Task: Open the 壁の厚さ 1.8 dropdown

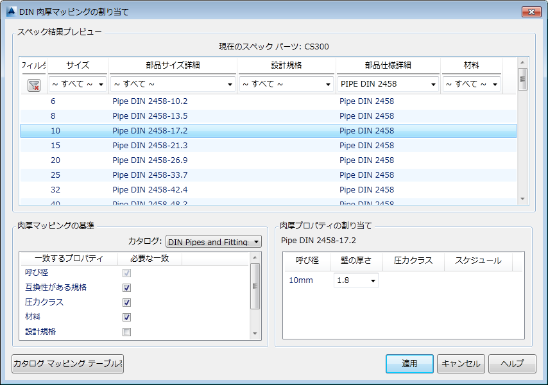Action: [x=355, y=280]
